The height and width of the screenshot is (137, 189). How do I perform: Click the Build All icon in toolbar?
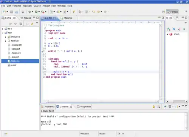[x=23, y=12]
